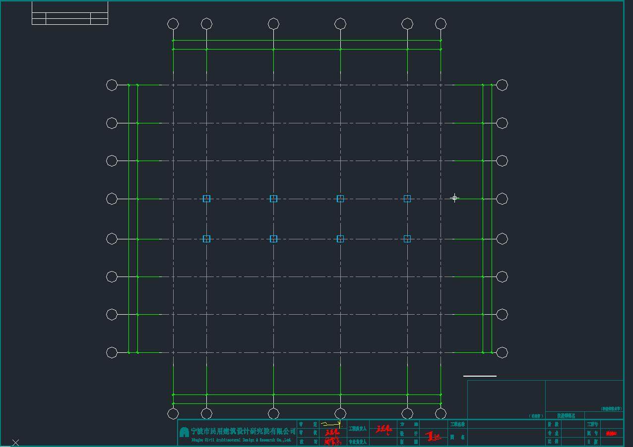The width and height of the screenshot is (633, 447).
Task: Click the large red signature beside 设计
Action: (433, 437)
